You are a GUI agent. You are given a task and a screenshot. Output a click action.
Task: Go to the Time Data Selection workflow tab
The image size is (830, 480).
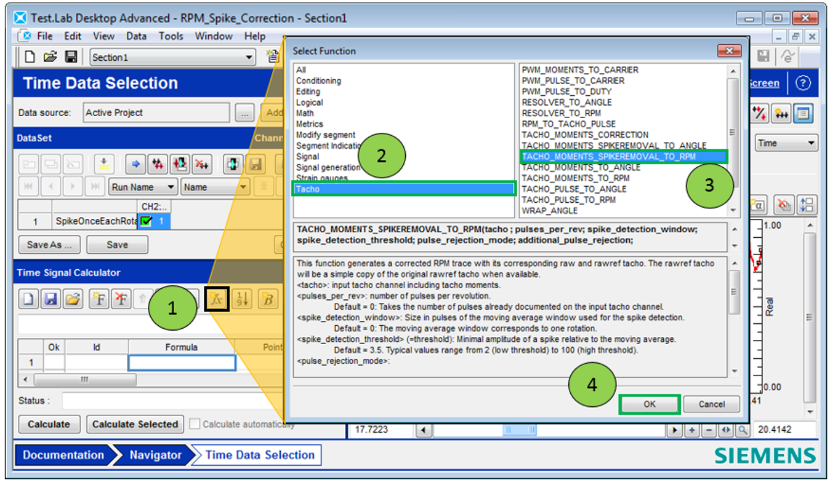[260, 455]
